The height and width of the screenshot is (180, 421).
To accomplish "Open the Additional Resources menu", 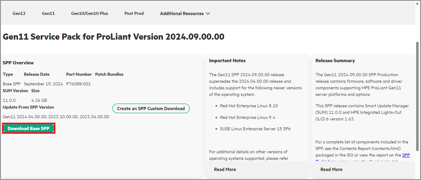I will pos(182,13).
